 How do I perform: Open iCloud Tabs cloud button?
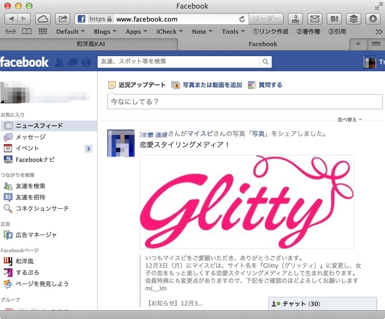[x=43, y=19]
